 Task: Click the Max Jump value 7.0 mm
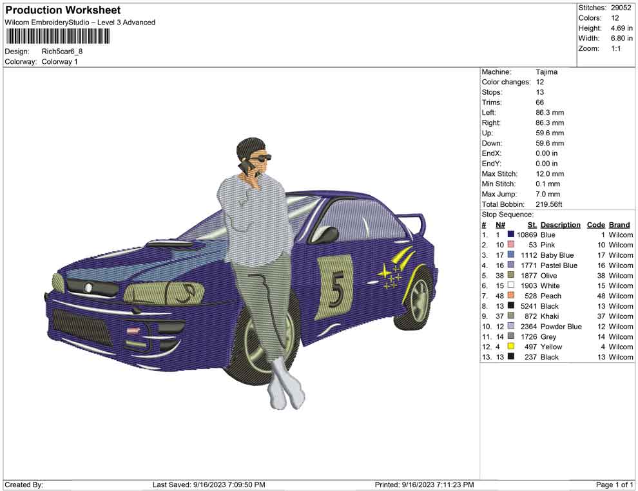pos(548,194)
